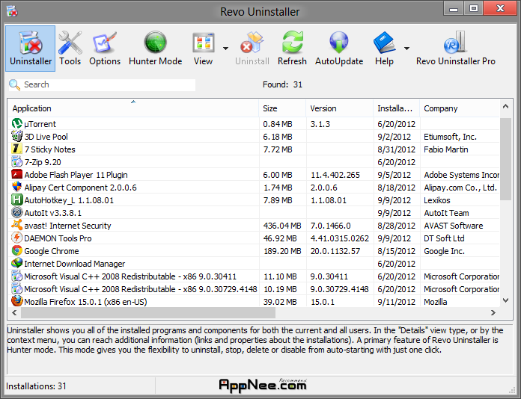The image size is (521, 399).
Task: Open the Tools section
Action: [x=70, y=49]
